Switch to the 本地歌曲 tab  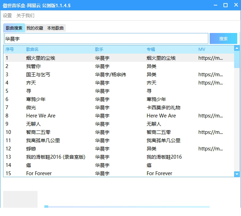coord(55,28)
